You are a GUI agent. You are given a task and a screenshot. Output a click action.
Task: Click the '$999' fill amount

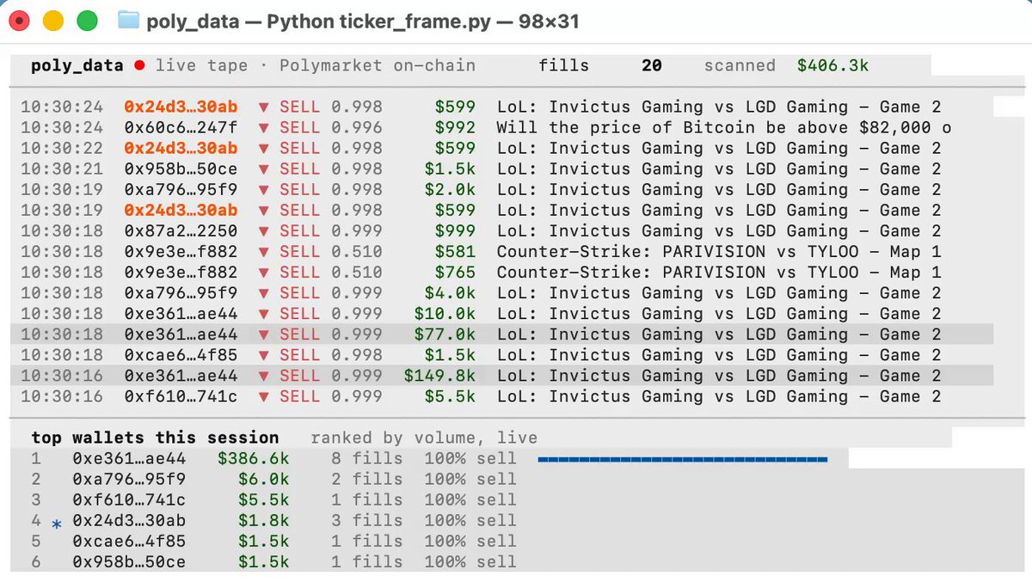(455, 231)
